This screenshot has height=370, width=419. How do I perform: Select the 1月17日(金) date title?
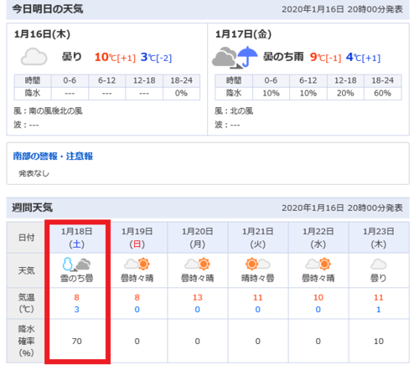[x=243, y=34]
